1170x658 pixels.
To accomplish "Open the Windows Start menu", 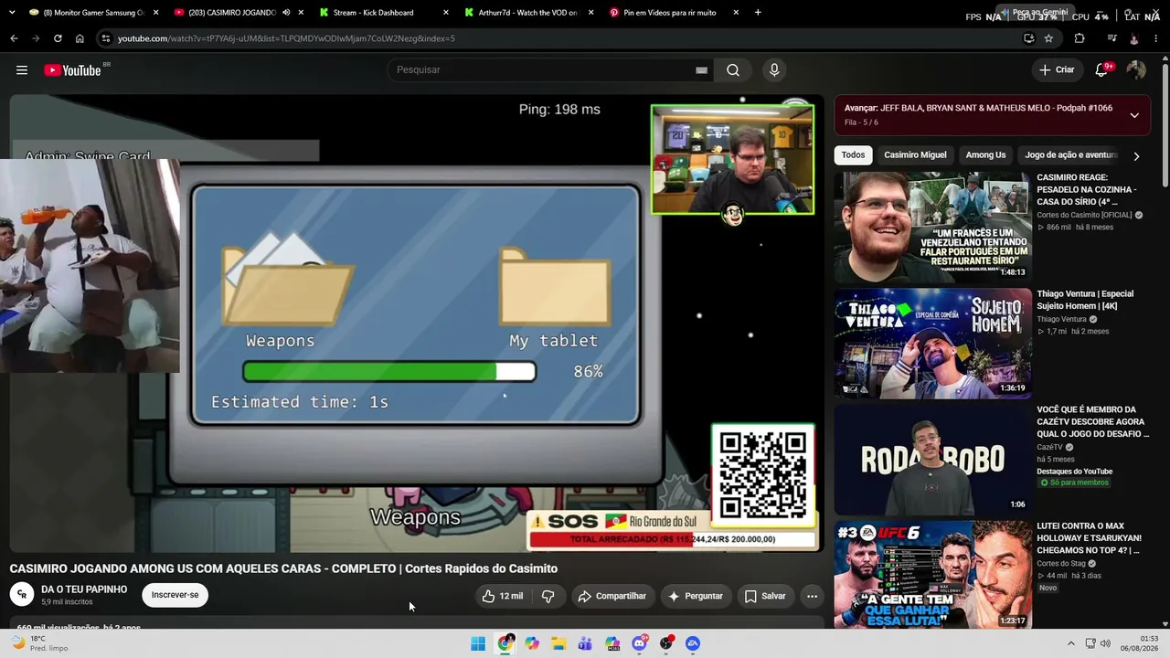I will tap(478, 643).
